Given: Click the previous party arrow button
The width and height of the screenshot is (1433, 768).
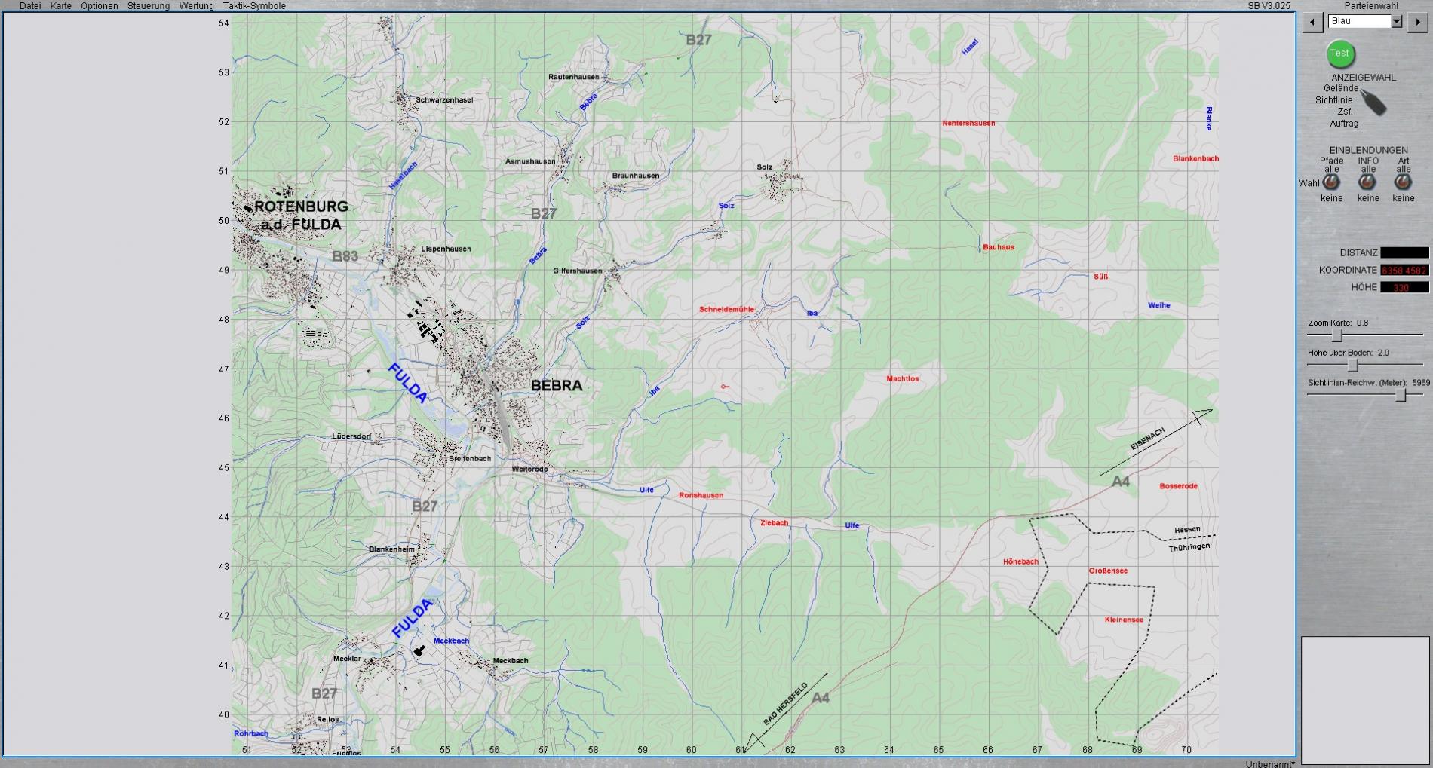Looking at the screenshot, I should [x=1312, y=22].
